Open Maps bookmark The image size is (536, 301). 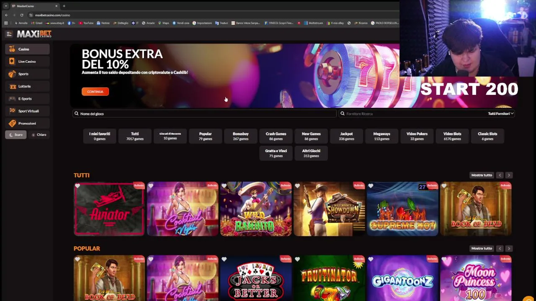[x=164, y=23]
